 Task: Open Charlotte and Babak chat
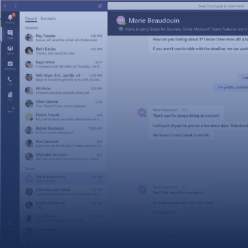click(64, 192)
